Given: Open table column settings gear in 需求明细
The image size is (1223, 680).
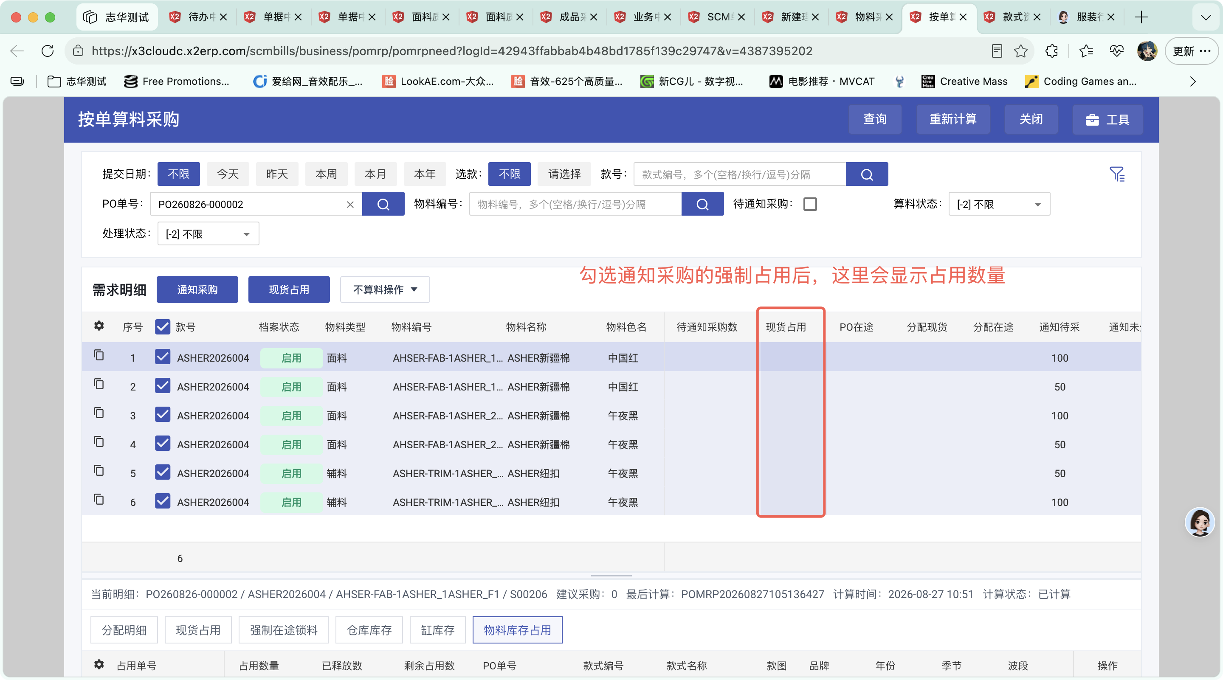Looking at the screenshot, I should [x=99, y=326].
